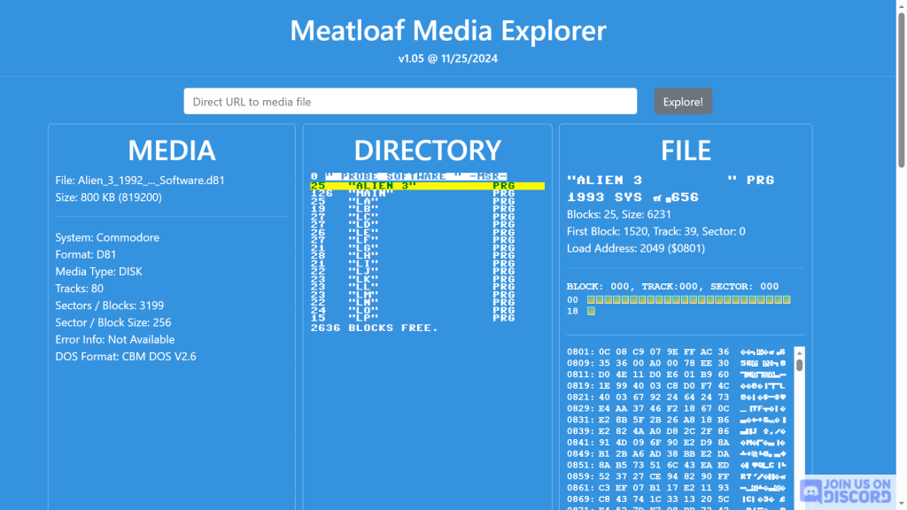Click the hex dump scrollbar thumb
Viewport: 907px width, 510px height.
(x=799, y=365)
